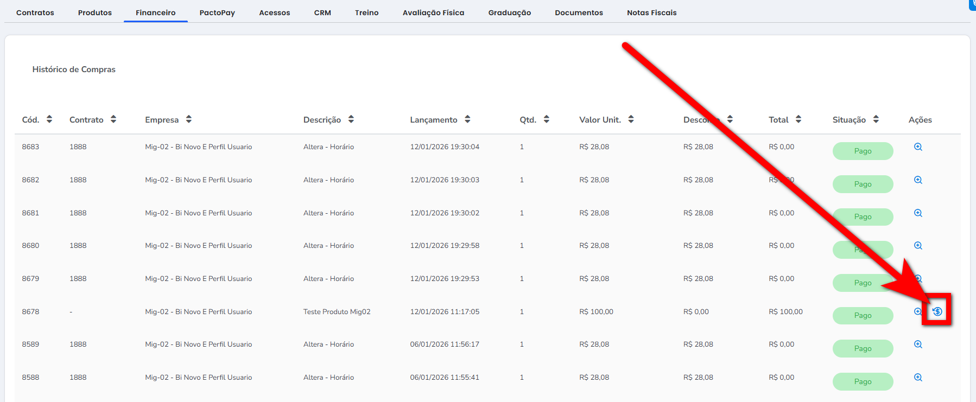The image size is (976, 402).
Task: View details of purchase 8589
Action: [x=918, y=344]
